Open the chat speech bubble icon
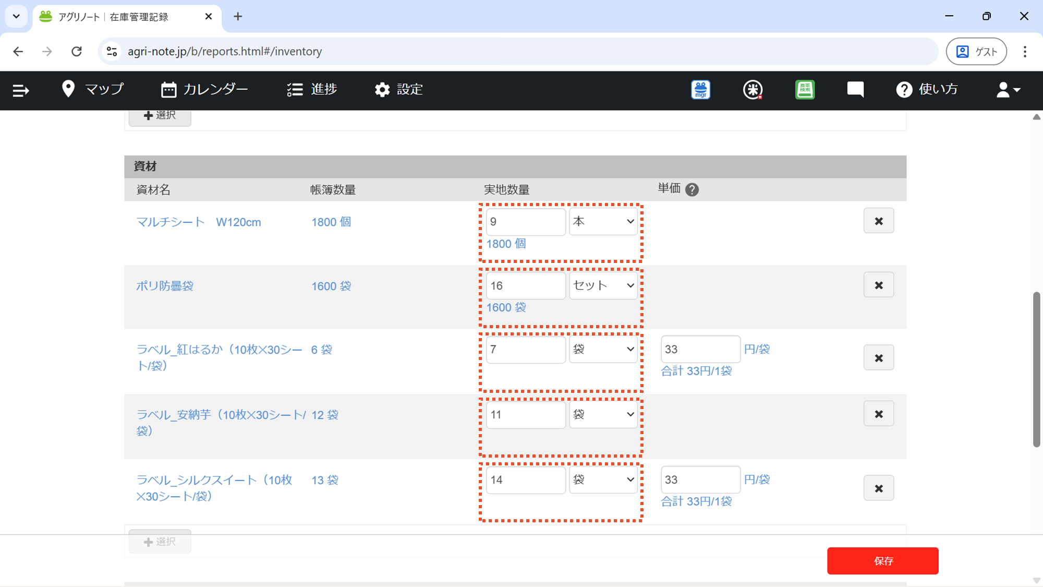The width and height of the screenshot is (1043, 587). pos(855,90)
